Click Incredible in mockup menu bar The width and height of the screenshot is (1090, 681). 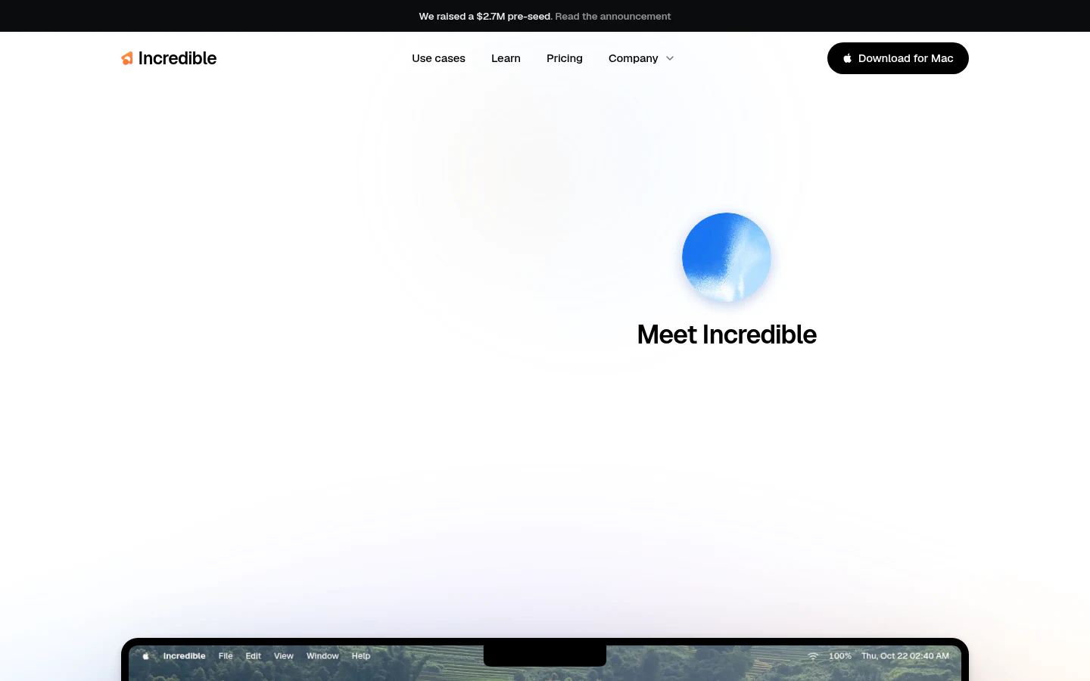point(184,656)
